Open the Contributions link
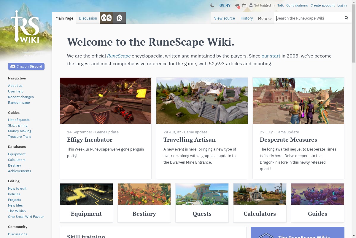The height and width of the screenshot is (238, 356). 297,5
